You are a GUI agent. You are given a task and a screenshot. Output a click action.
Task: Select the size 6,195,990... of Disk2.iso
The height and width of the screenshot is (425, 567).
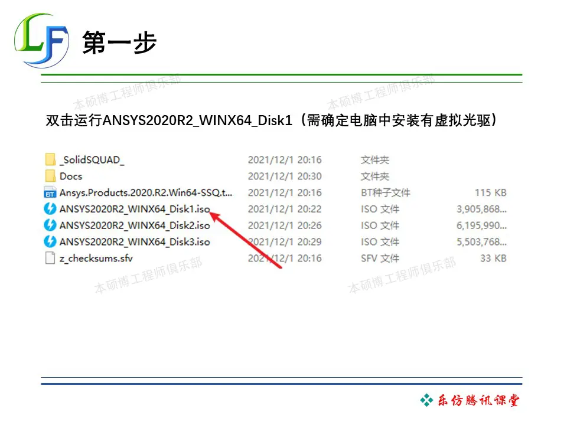tap(482, 225)
